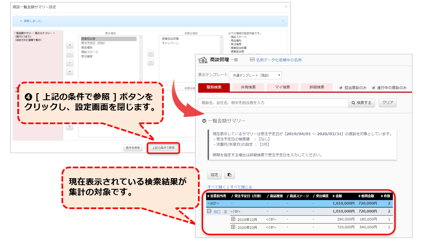422x240 pixels.
Task: Toggle the 進行中の商談のみ checkbox
Action: pyautogui.click(x=374, y=87)
